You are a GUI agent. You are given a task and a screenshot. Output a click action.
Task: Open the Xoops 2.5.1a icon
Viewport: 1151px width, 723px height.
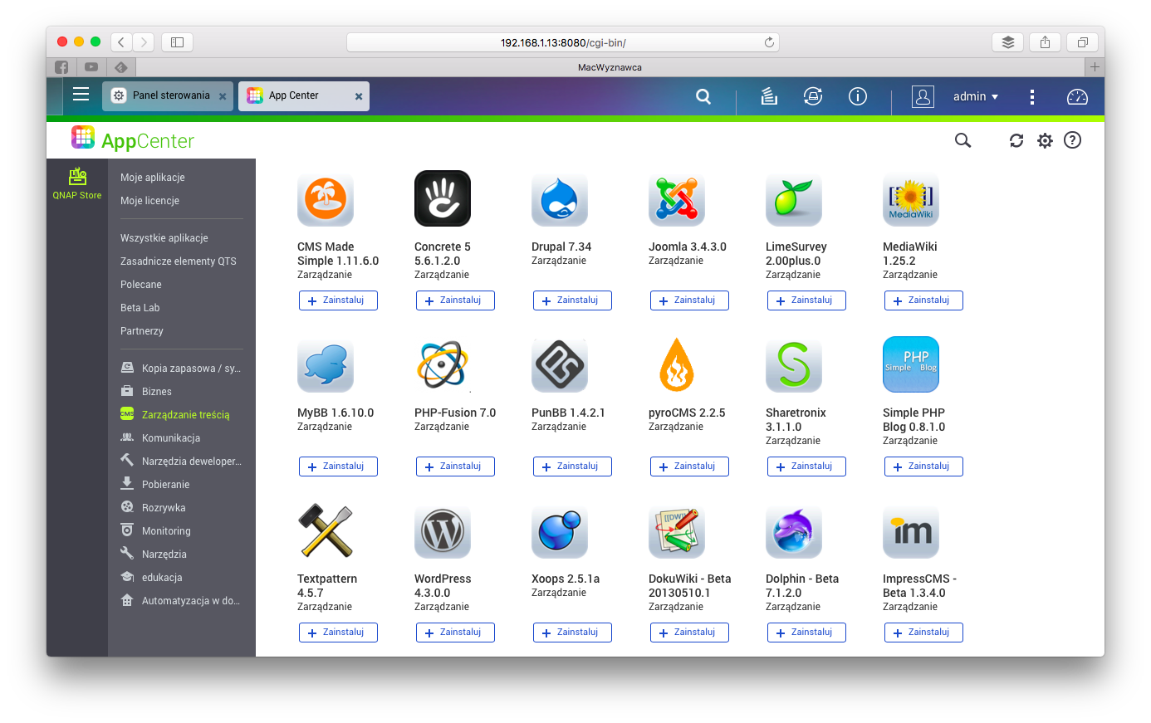point(560,530)
